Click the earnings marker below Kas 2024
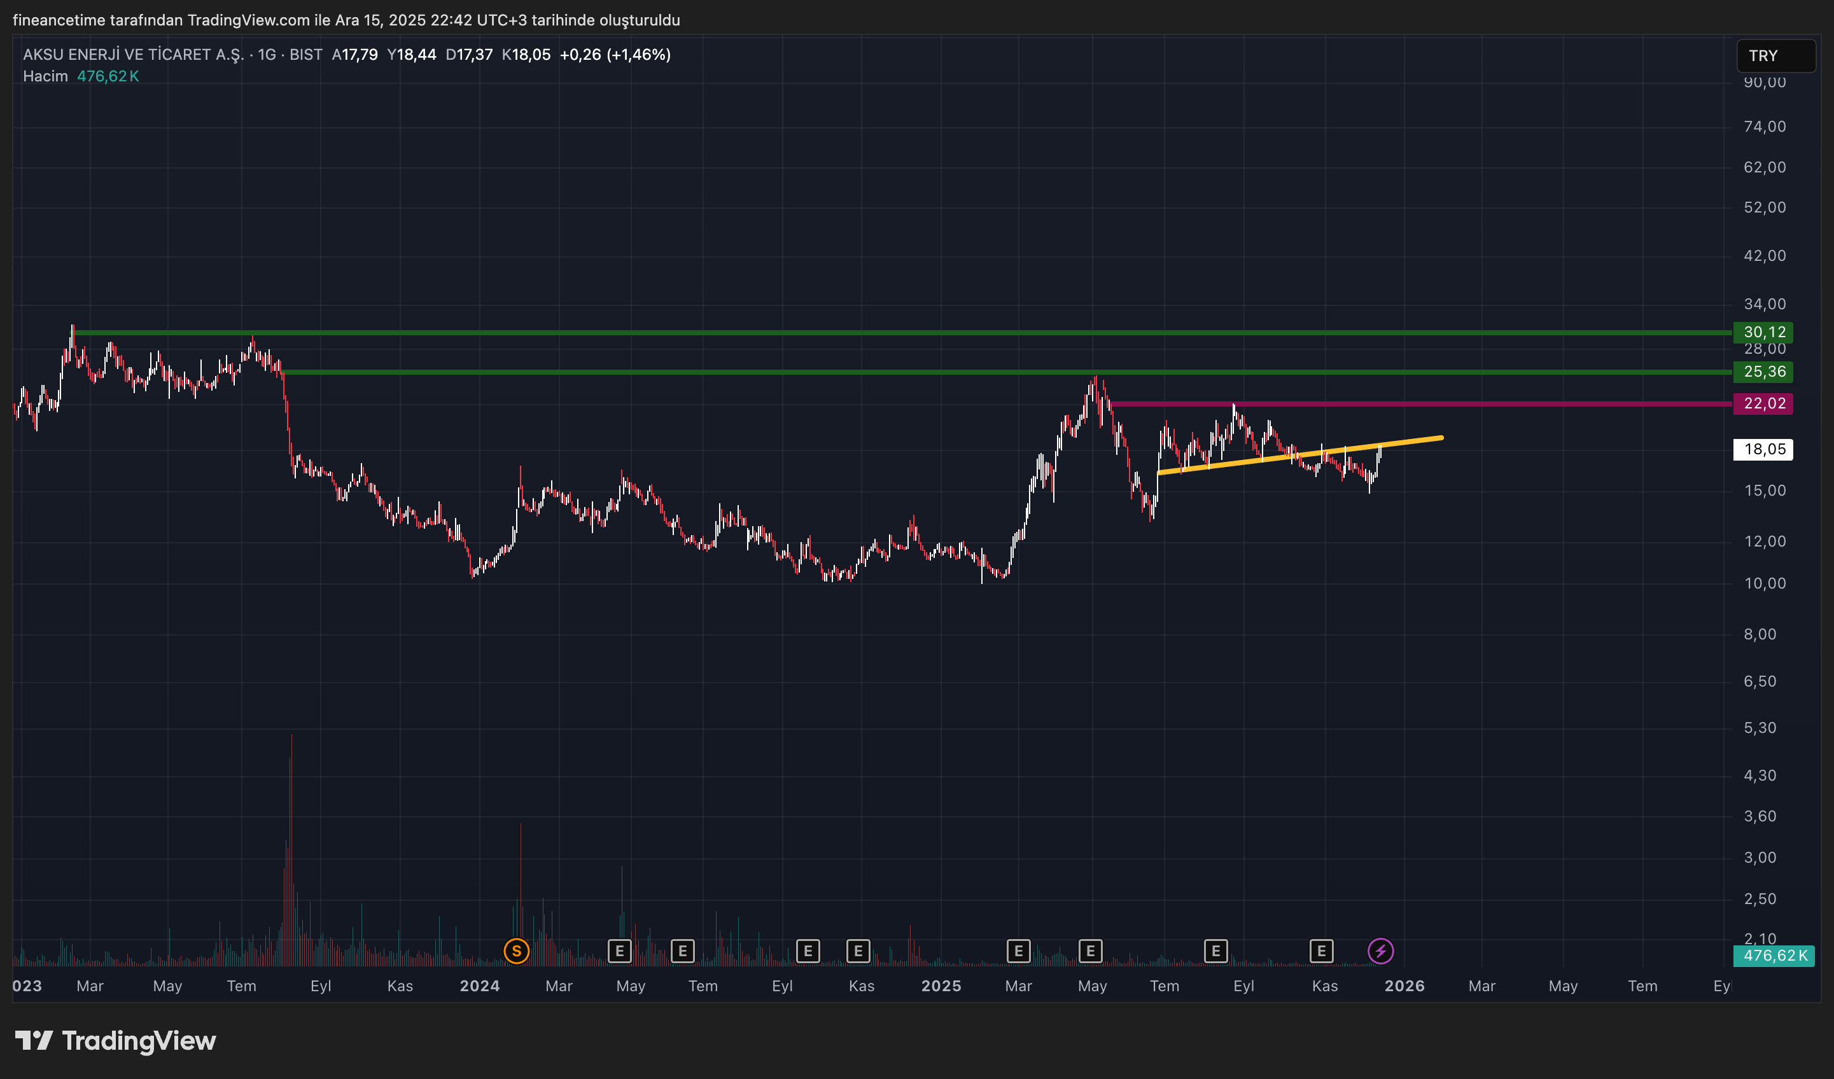 [x=858, y=951]
